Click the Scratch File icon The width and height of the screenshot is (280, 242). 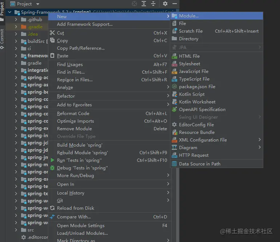click(x=174, y=31)
